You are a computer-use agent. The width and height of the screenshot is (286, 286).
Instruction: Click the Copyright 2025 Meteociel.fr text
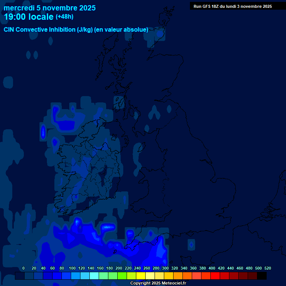[158, 283]
